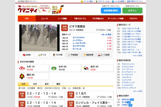Open ranked race 12/01 大井 オリオン座
The image size is (161, 107).
[x=131, y=29]
